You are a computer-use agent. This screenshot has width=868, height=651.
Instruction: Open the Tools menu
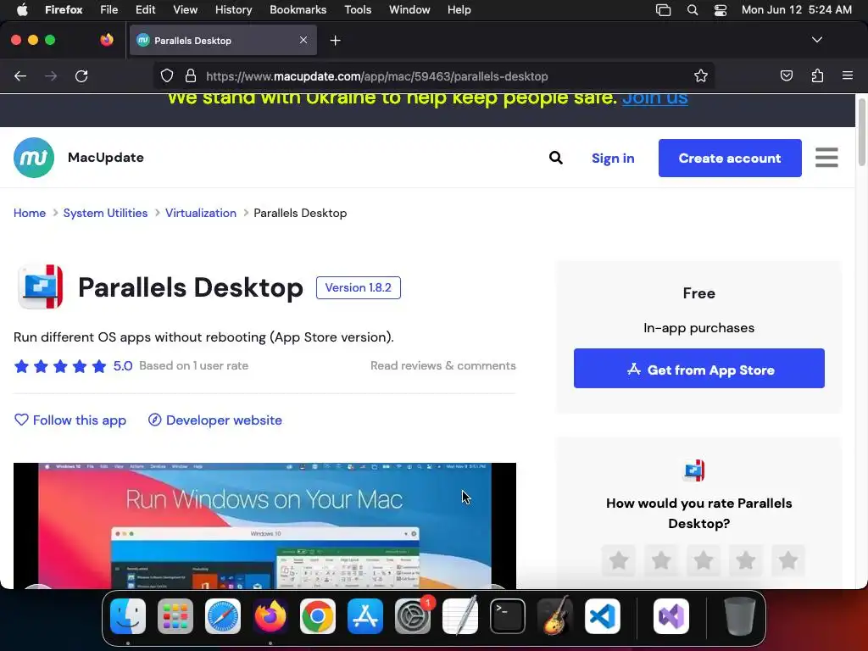click(358, 10)
